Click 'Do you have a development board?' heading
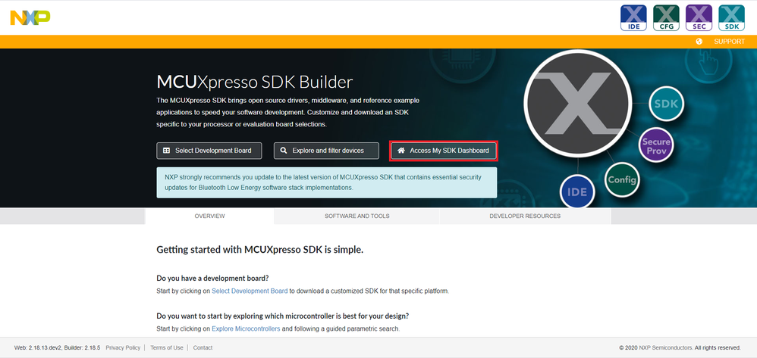 click(212, 278)
